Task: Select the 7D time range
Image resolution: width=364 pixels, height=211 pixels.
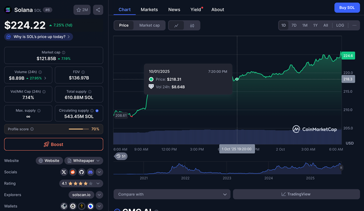Action: tap(294, 25)
